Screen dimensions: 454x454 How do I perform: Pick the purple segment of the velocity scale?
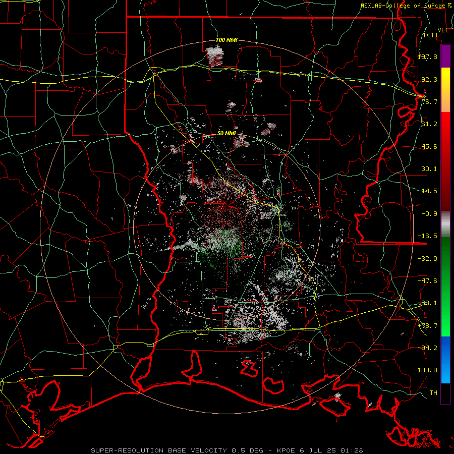pos(445,56)
